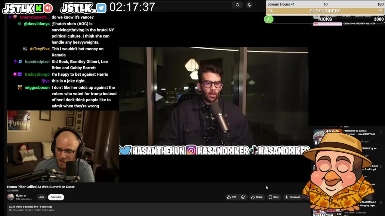385x216 pixels.
Task: Click chat username 'CherrySassafr...'
Action: click(34, 17)
